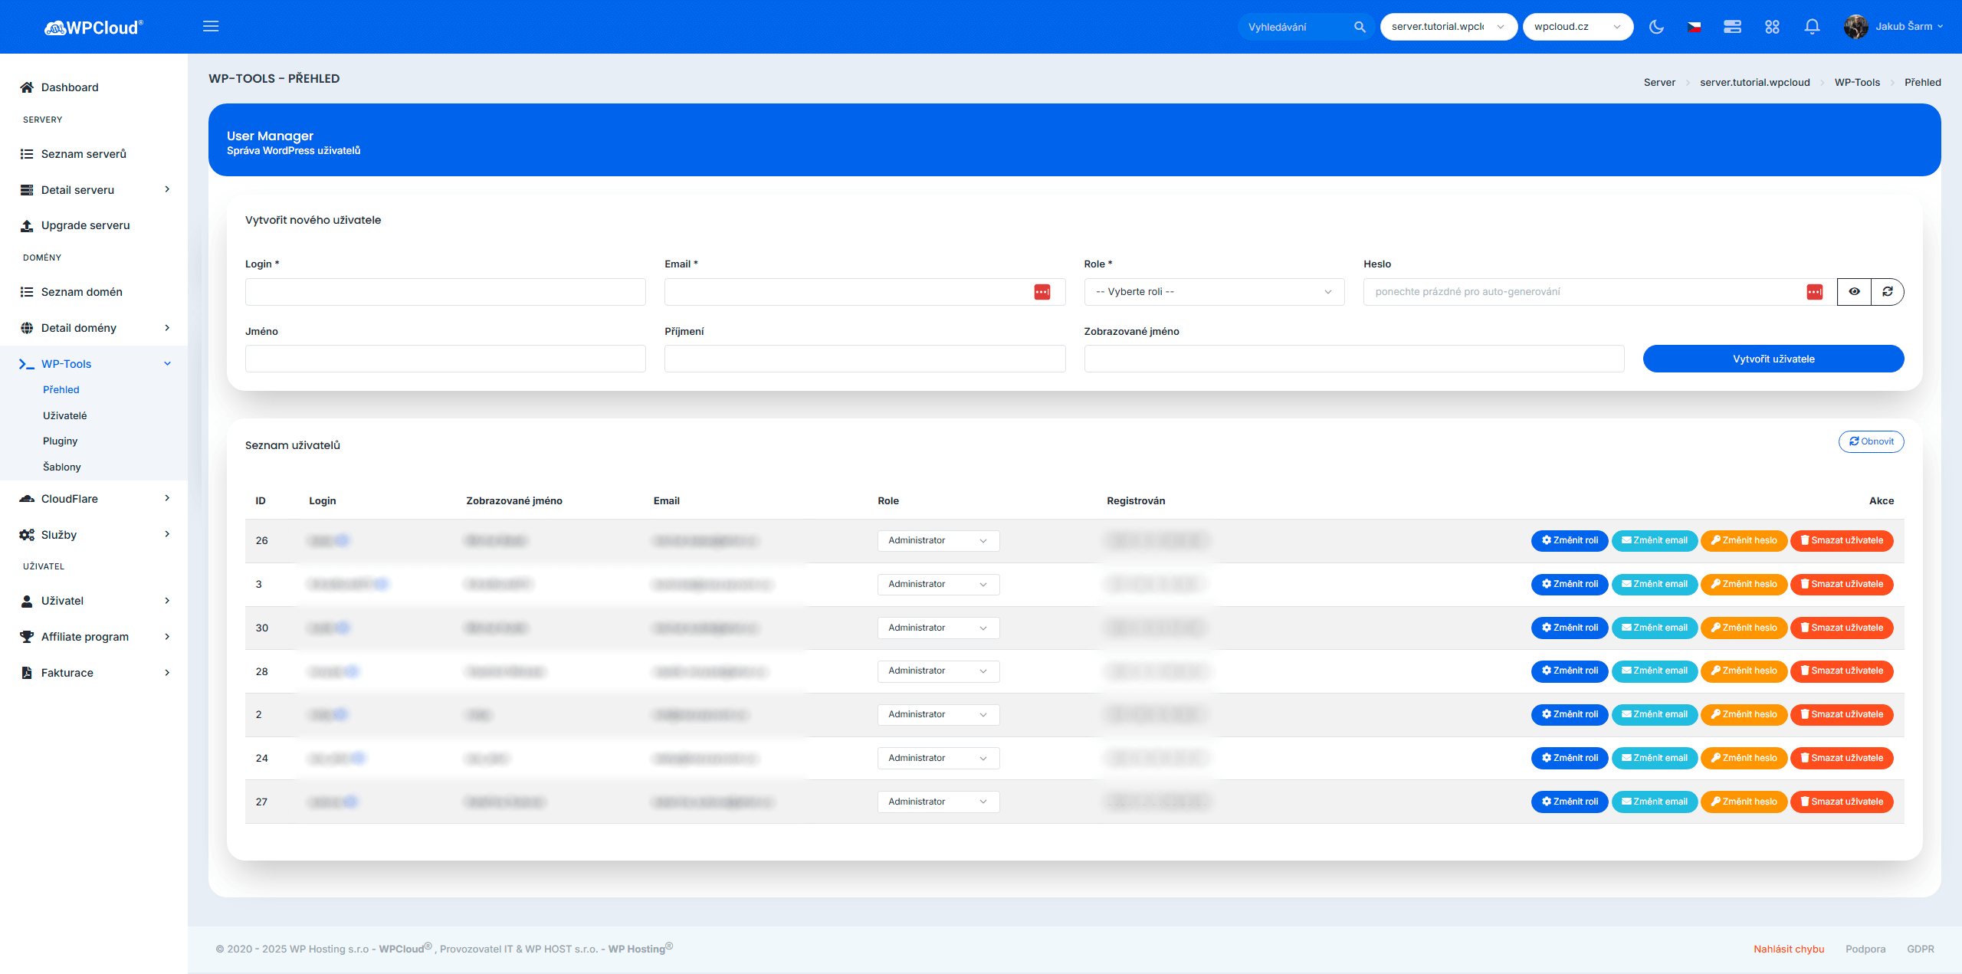1962x974 pixels.
Task: Open the server.tutorial.wpcloud selector dropdown
Action: click(1448, 27)
